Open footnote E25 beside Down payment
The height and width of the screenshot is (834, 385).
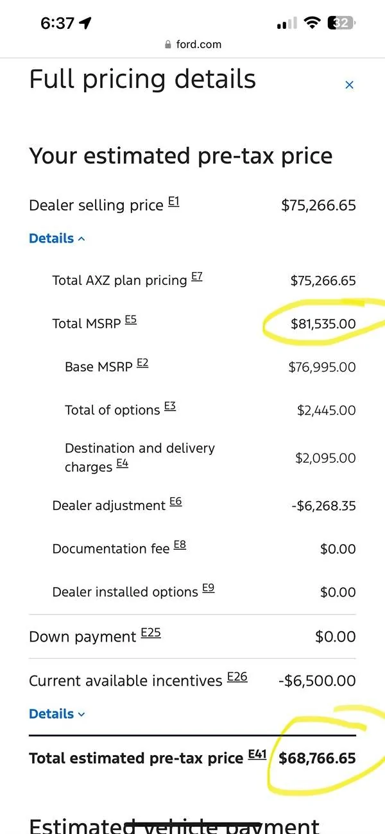[x=150, y=633]
